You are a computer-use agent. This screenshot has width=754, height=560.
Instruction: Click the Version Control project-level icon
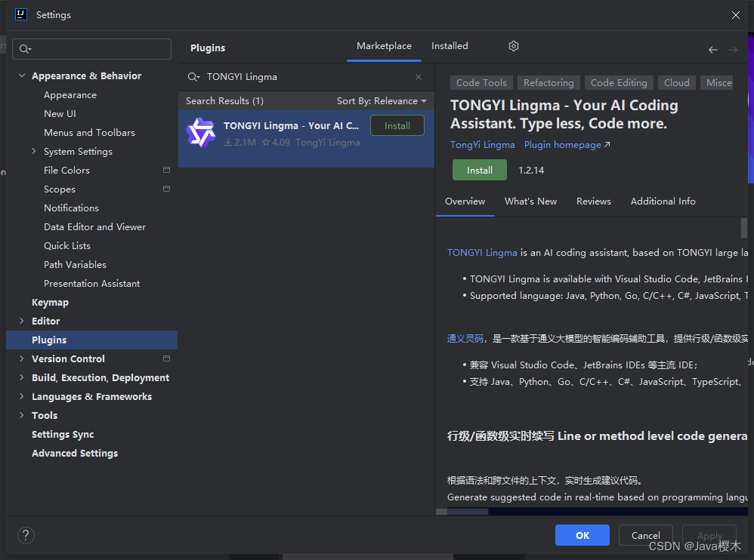(x=166, y=358)
